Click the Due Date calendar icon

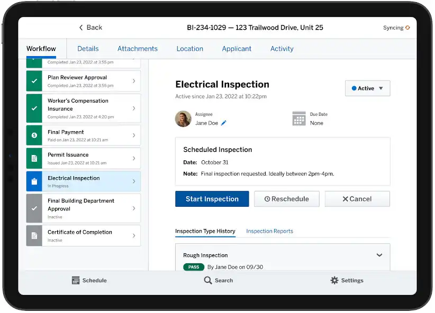[299, 118]
